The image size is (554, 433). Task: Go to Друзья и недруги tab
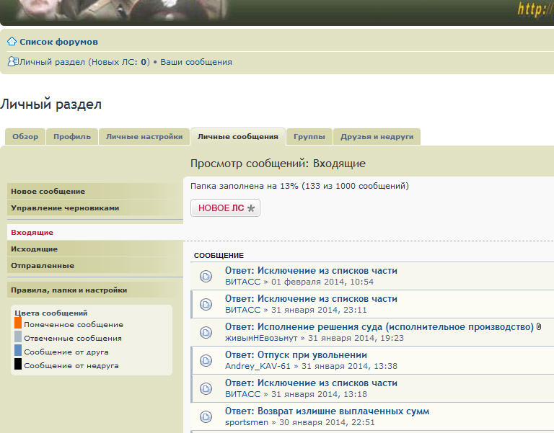click(377, 136)
